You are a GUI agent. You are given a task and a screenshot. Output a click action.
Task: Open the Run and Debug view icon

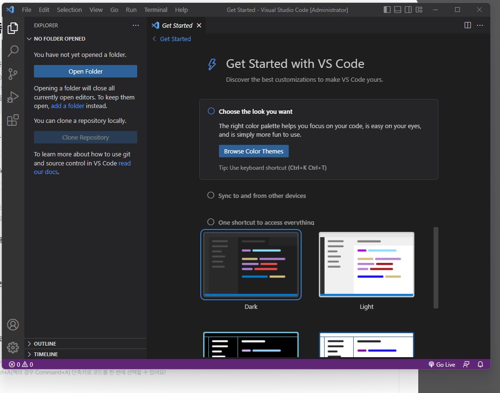[13, 97]
